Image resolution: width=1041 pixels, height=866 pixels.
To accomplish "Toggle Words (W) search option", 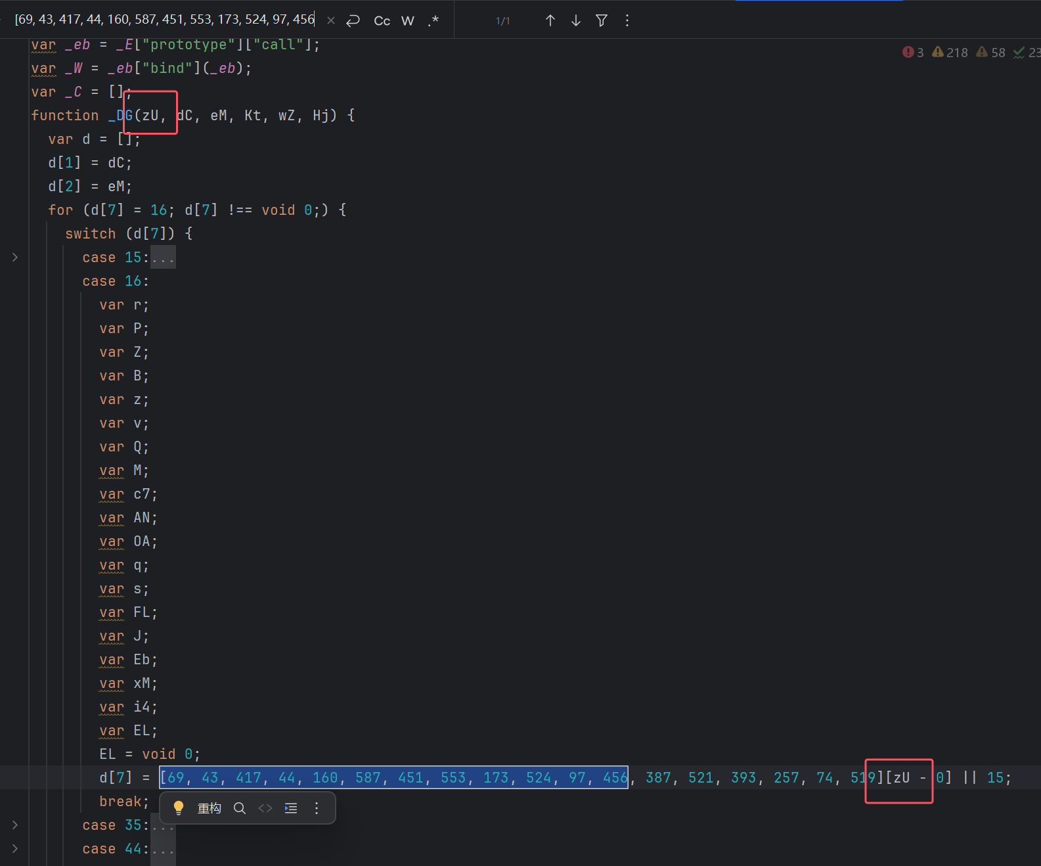I will [x=408, y=20].
